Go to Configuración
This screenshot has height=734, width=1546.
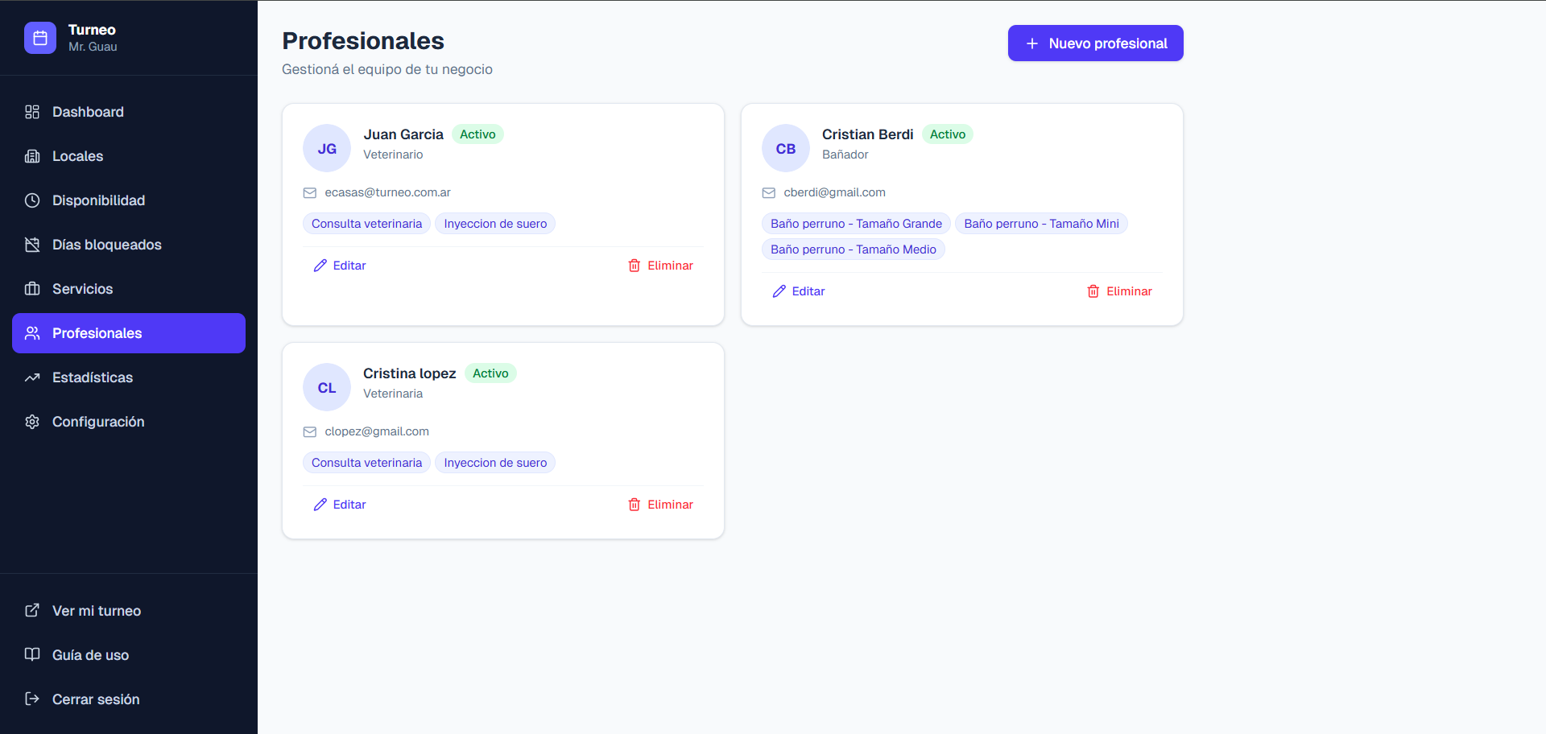pos(129,422)
